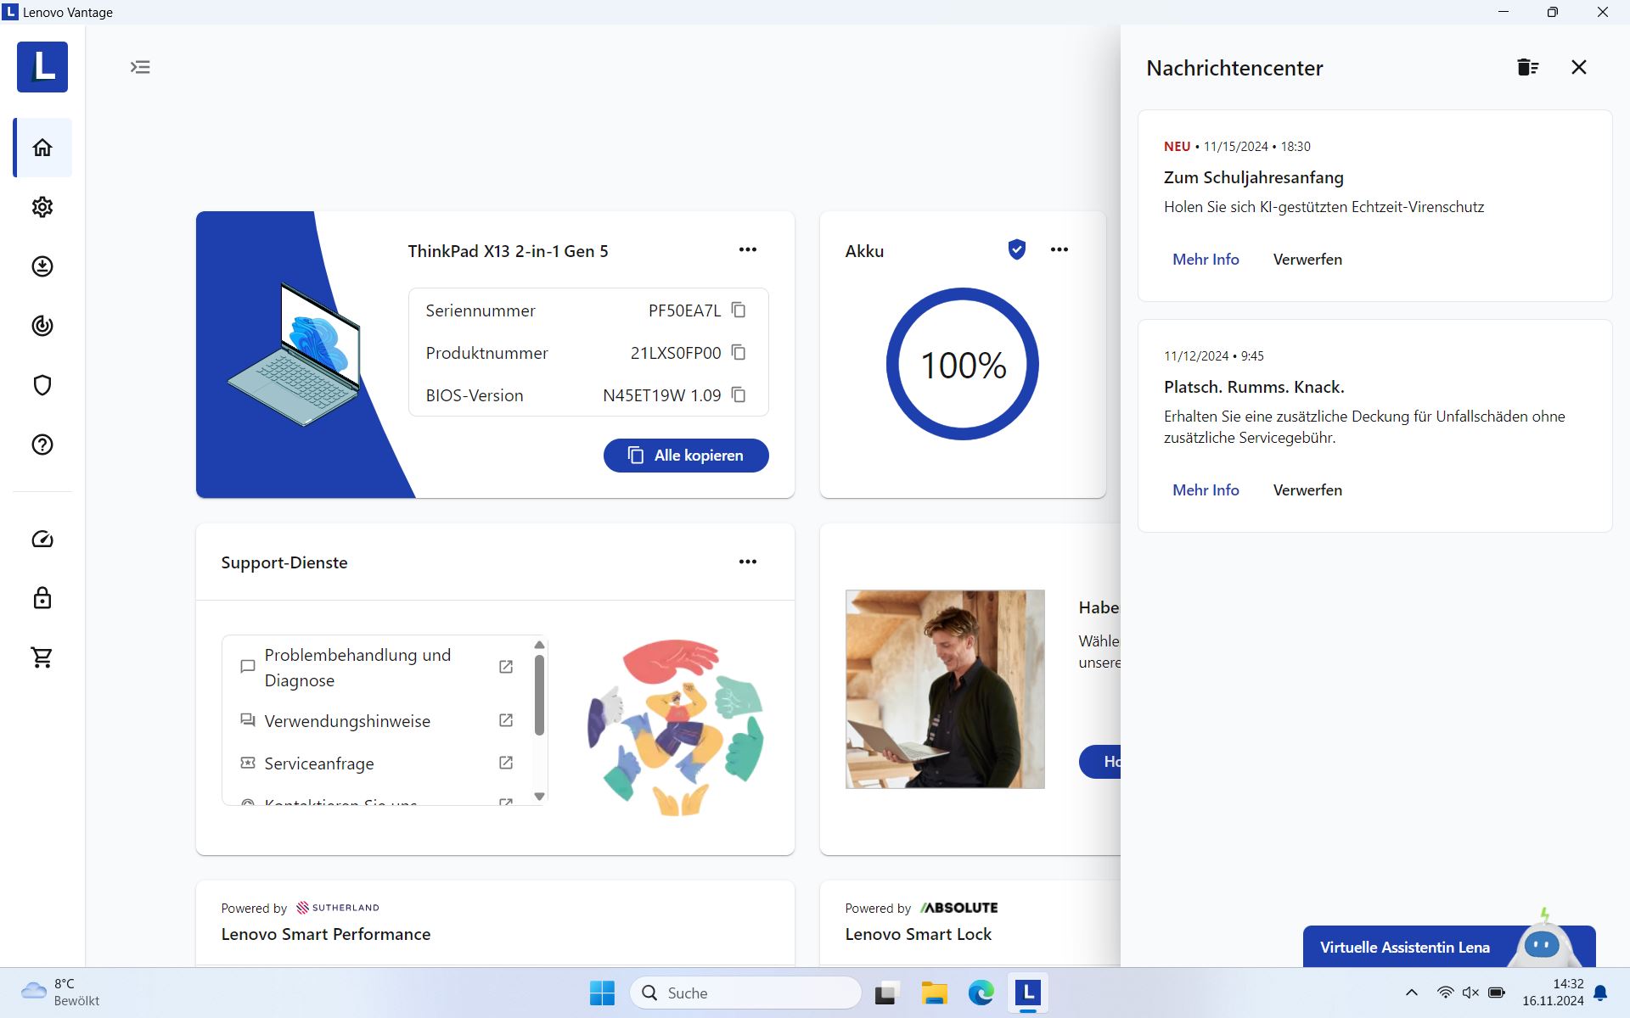Open System Update download icon
Screen dimensions: 1630x1018
(42, 266)
